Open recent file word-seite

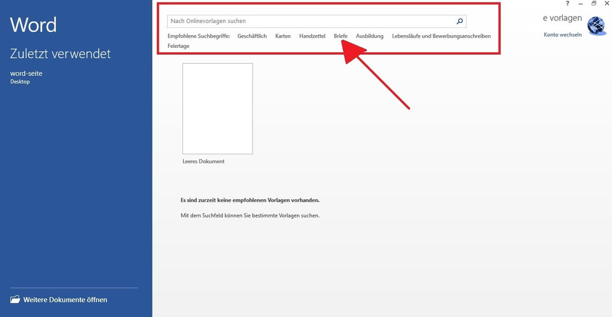point(26,73)
